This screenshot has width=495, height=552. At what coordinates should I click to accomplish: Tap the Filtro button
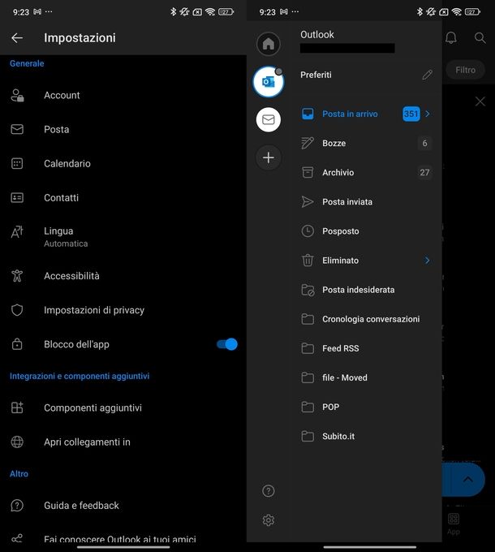[465, 70]
